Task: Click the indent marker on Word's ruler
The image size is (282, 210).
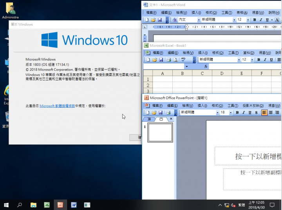Action: click(186, 27)
